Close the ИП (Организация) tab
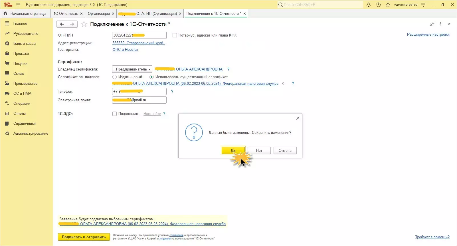 coord(180,13)
